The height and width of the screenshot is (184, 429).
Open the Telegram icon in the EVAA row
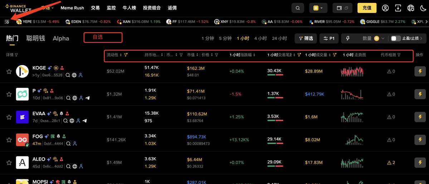[85, 120]
